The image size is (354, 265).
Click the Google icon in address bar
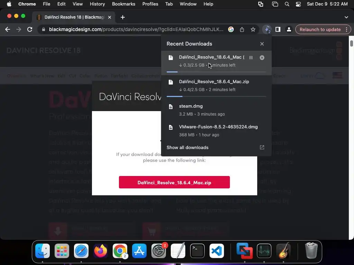[231, 30]
